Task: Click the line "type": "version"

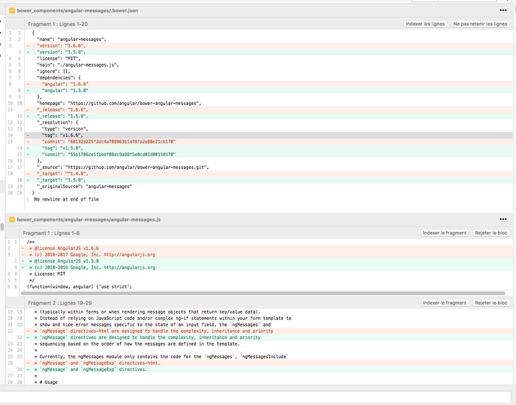Action: 269,129
